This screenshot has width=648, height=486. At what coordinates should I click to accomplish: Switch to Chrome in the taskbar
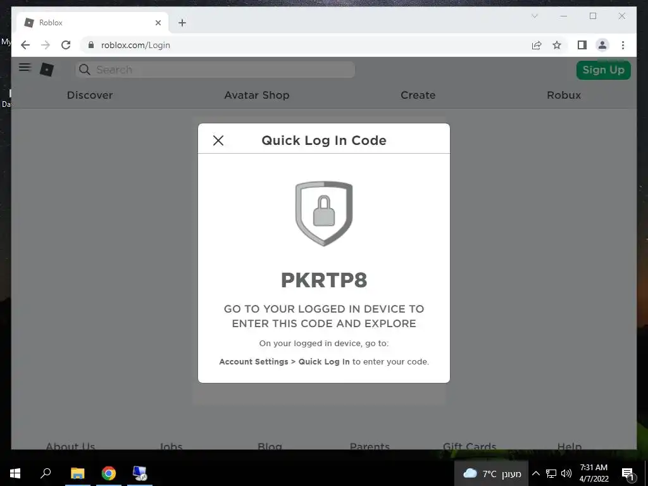click(x=109, y=473)
